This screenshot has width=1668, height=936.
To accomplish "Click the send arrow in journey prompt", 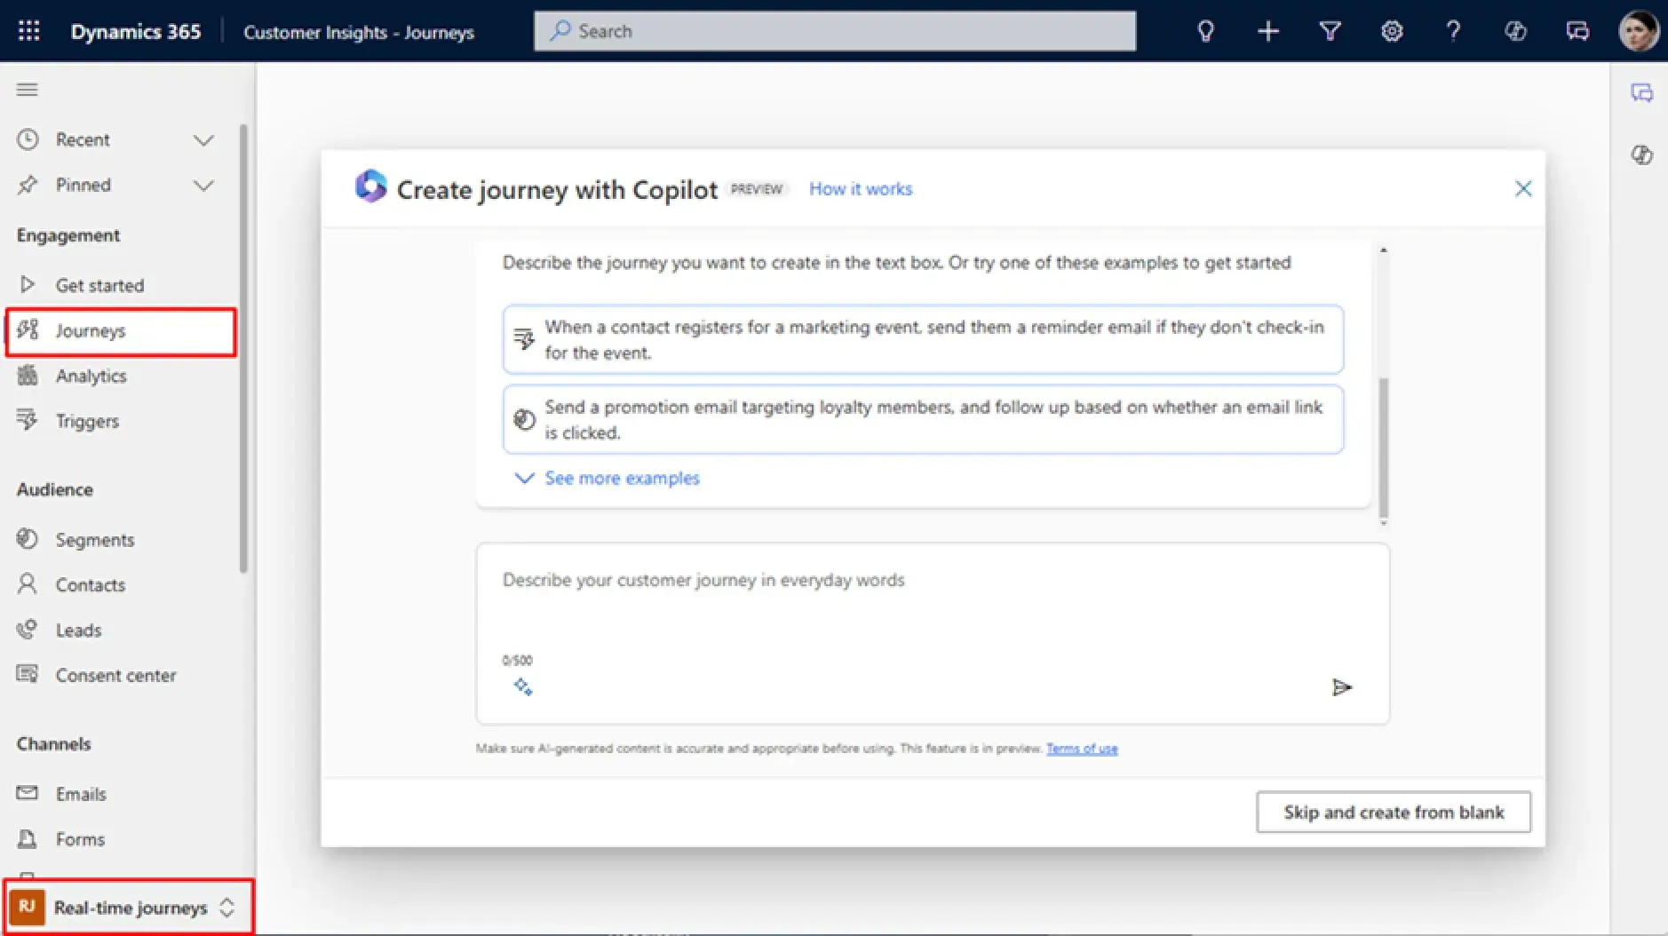I will tap(1341, 687).
